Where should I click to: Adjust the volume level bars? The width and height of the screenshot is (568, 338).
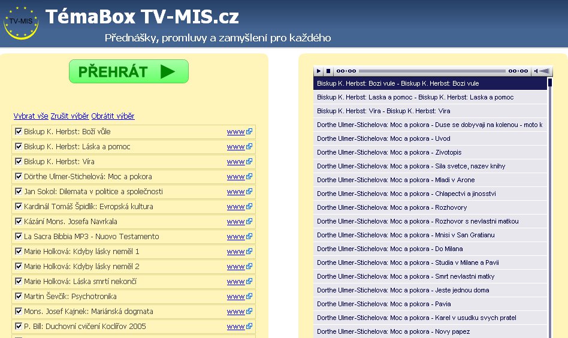(545, 71)
